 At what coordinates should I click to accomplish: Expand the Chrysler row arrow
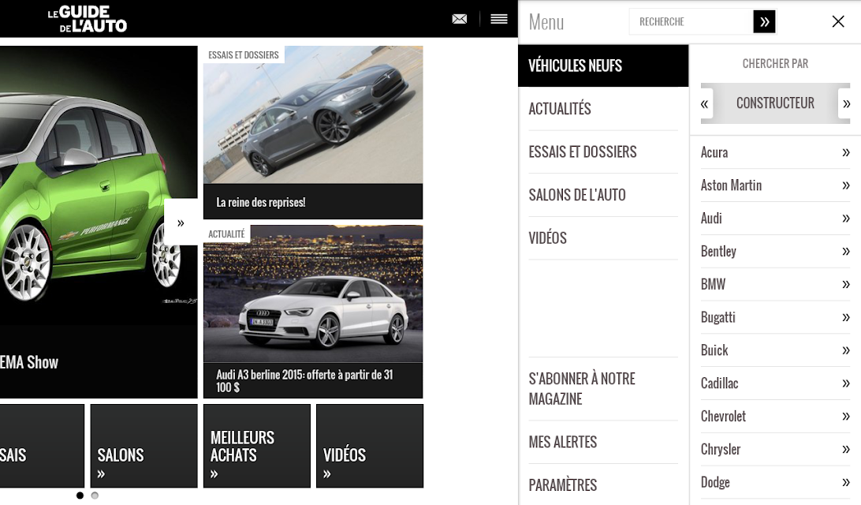click(x=845, y=449)
